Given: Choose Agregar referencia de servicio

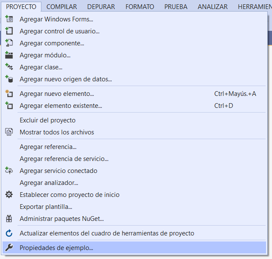Looking at the screenshot, I should (x=64, y=159).
